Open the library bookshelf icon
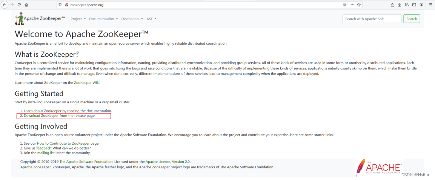Viewport: 435px width, 180px height. 407,5
